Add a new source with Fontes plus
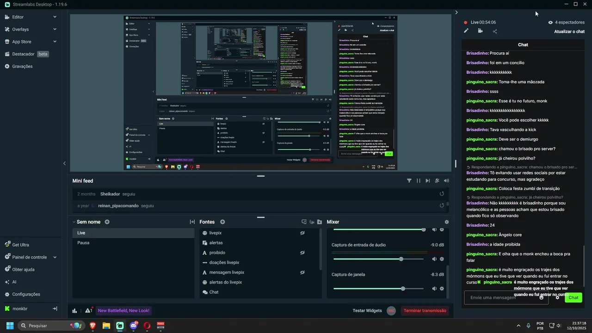Image resolution: width=592 pixels, height=333 pixels. click(222, 222)
